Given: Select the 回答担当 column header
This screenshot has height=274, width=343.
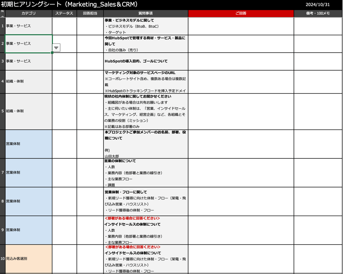Looking at the screenshot, I should (x=90, y=14).
